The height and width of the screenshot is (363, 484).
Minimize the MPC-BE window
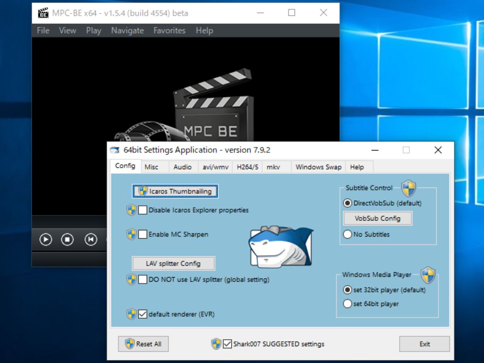(x=260, y=13)
